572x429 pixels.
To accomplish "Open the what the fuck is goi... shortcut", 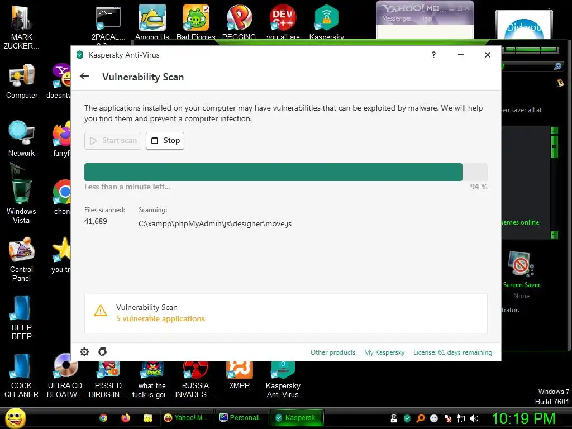I will [x=152, y=379].
